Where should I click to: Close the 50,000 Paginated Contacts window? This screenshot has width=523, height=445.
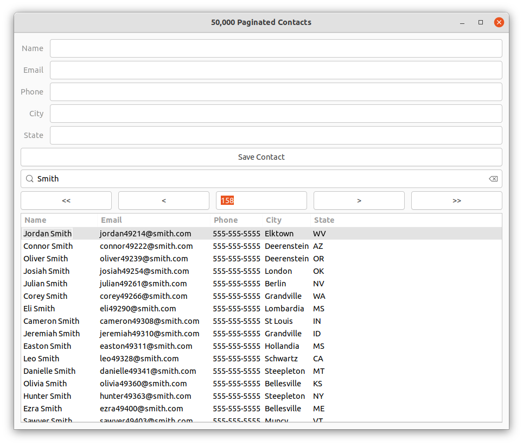tap(499, 22)
